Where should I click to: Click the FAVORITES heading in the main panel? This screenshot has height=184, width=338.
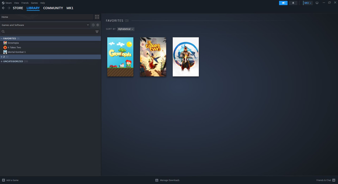tap(115, 21)
